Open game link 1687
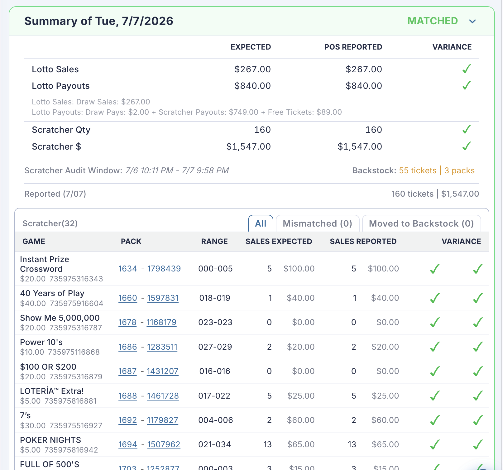The width and height of the screenshot is (503, 470). tap(127, 371)
